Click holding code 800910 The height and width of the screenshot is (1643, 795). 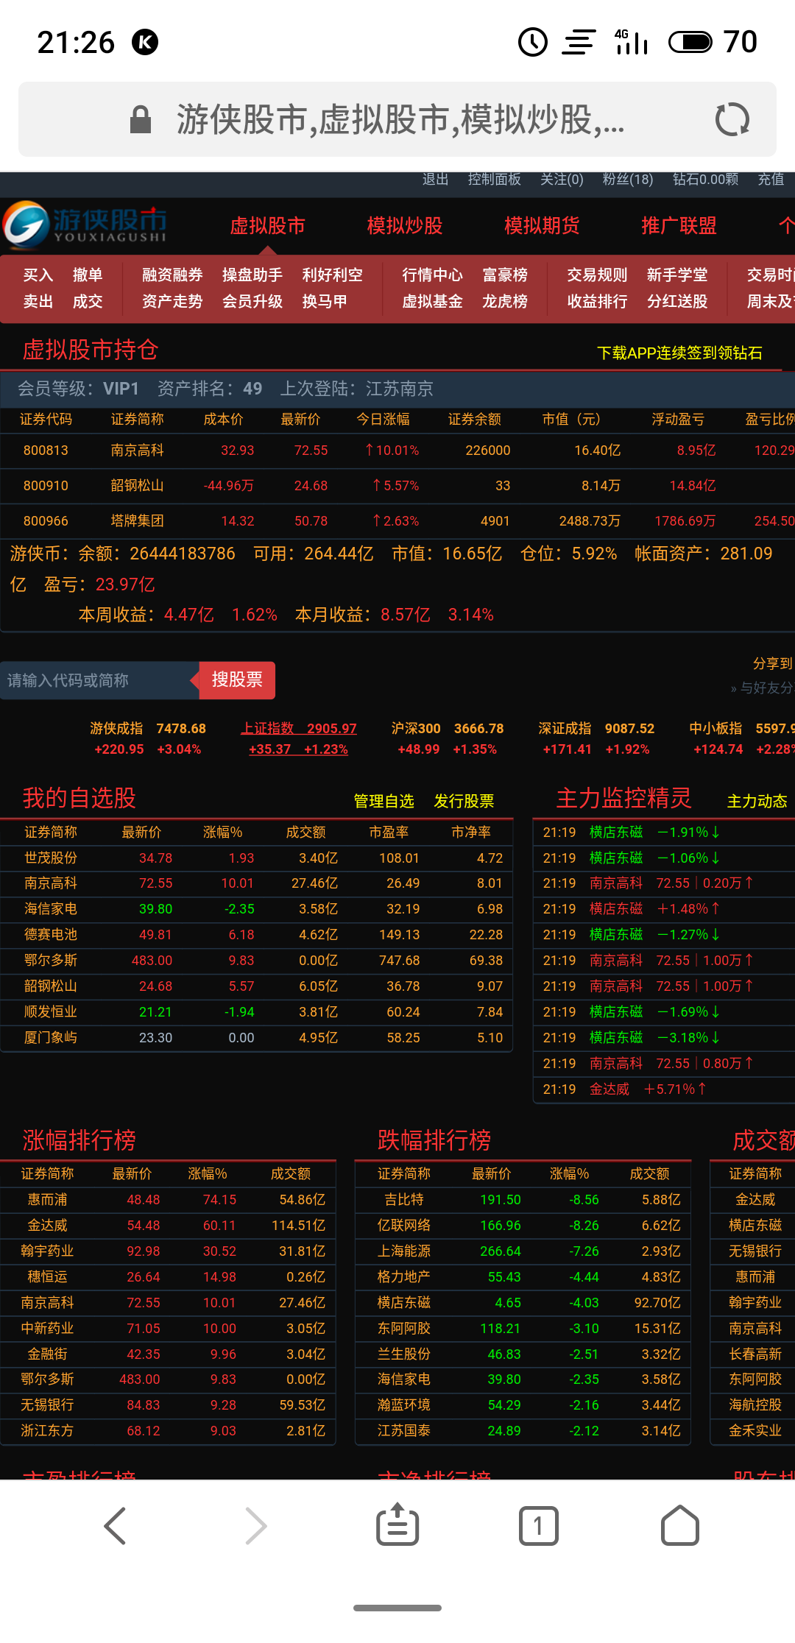pos(46,486)
